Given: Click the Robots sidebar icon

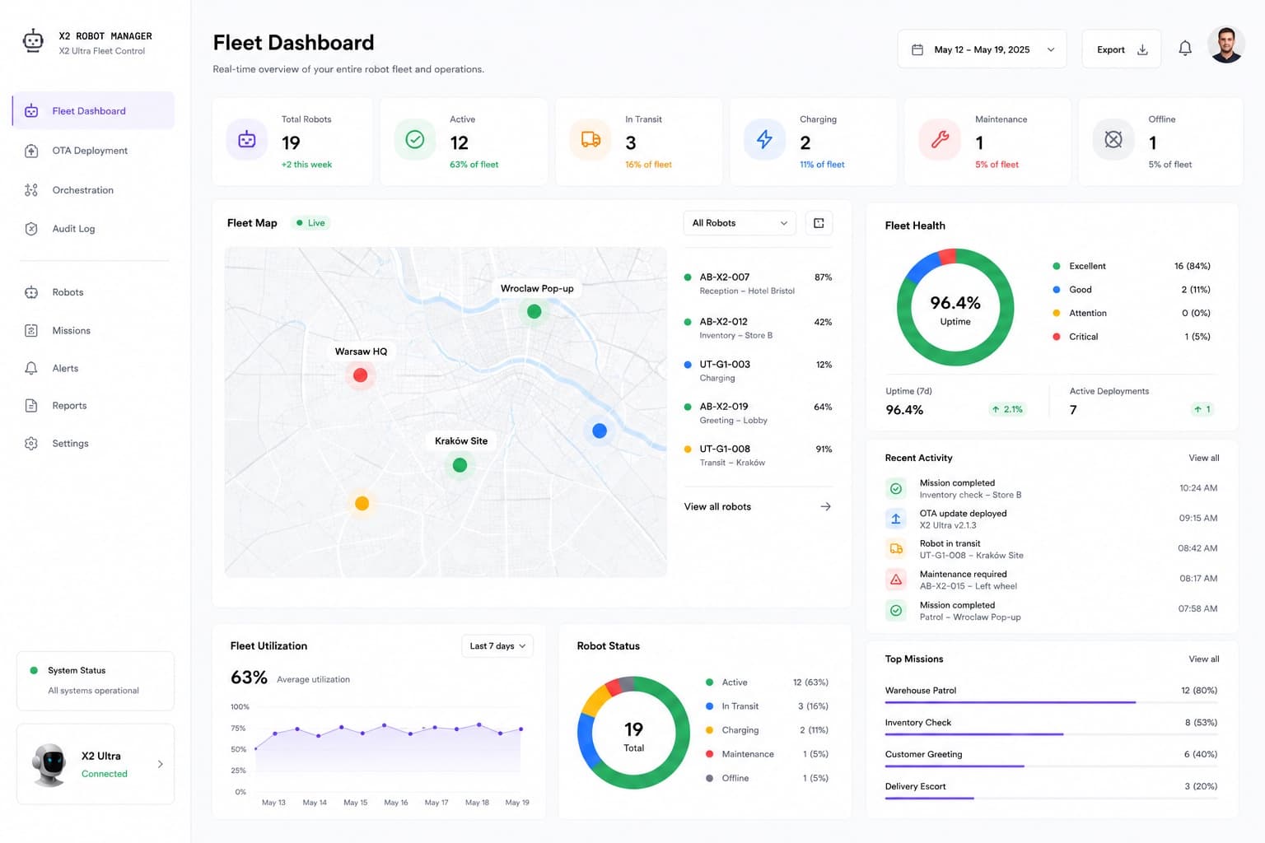Looking at the screenshot, I should pos(31,292).
